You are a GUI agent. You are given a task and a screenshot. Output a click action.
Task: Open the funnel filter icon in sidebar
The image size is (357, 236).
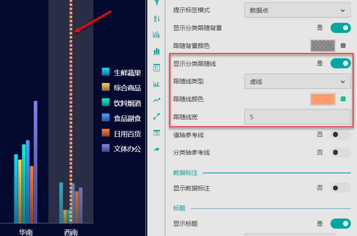pos(157,2)
